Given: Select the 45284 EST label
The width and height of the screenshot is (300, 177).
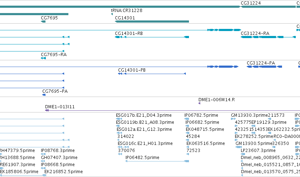Looking at the screenshot, I should tap(193, 136).
